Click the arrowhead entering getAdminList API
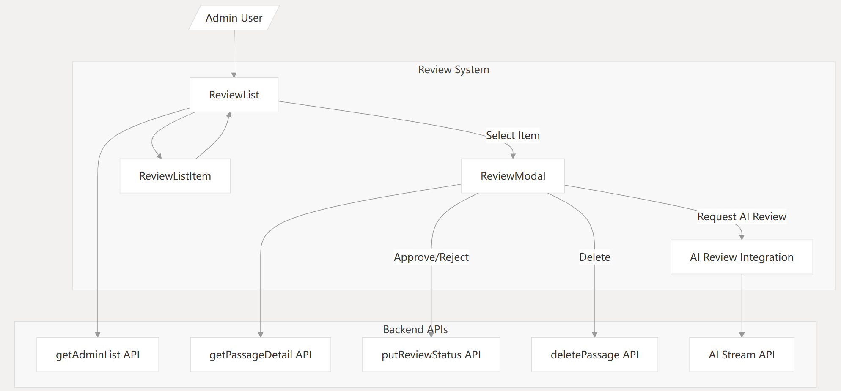Image resolution: width=841 pixels, height=391 pixels. [x=98, y=334]
